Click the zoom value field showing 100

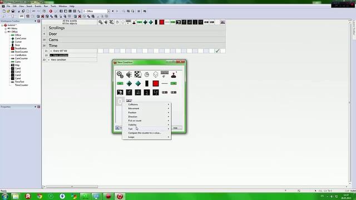(x=21, y=16)
